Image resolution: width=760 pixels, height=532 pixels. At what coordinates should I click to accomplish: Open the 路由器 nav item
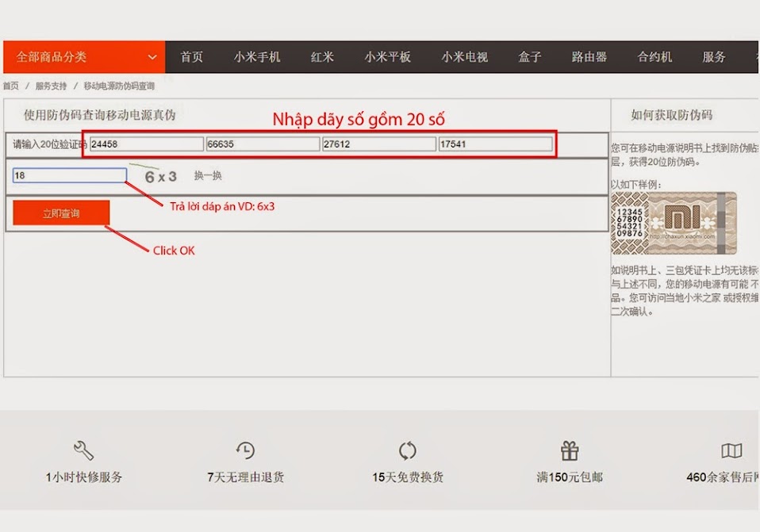(589, 57)
